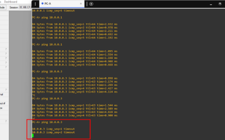The image size is (225, 140).
Task: Open the terminal's three-dot options menu
Action: 35,4
